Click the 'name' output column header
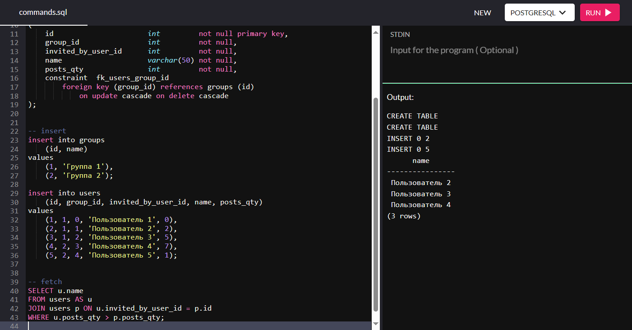The image size is (632, 330). click(421, 161)
